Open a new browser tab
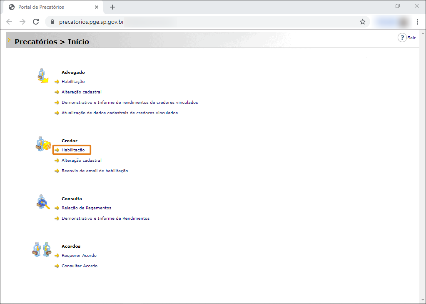Viewport: 426px width, 304px height. pos(112,7)
